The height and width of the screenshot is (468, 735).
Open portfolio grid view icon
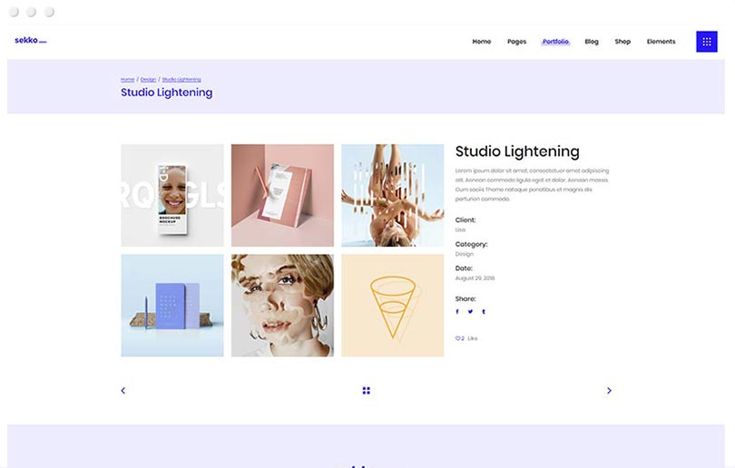click(367, 391)
